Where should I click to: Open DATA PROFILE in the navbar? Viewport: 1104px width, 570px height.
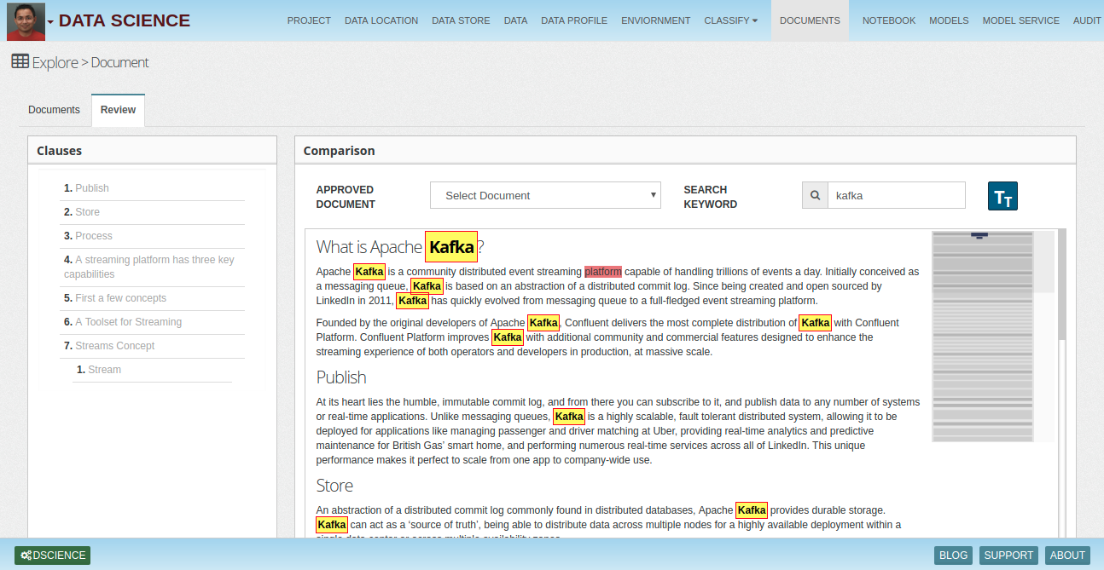tap(574, 20)
